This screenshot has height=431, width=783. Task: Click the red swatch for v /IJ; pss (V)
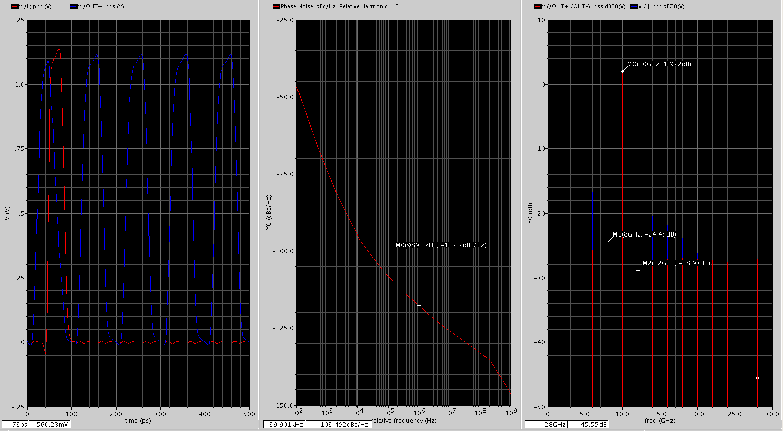point(14,7)
